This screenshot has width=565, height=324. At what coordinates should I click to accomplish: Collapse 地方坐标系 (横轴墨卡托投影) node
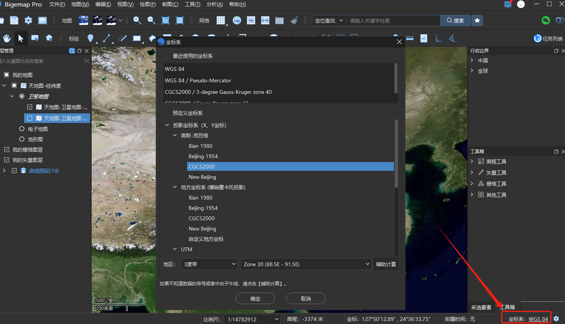175,187
